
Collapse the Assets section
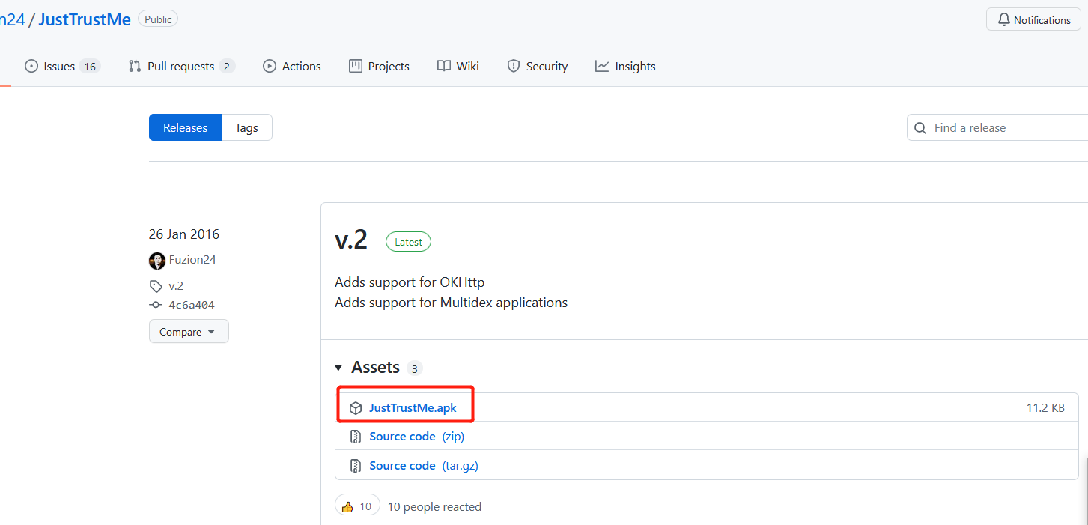(338, 368)
